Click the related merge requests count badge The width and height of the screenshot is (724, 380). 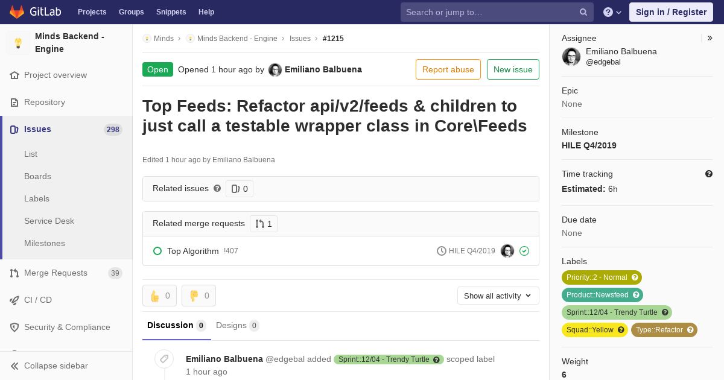point(264,224)
